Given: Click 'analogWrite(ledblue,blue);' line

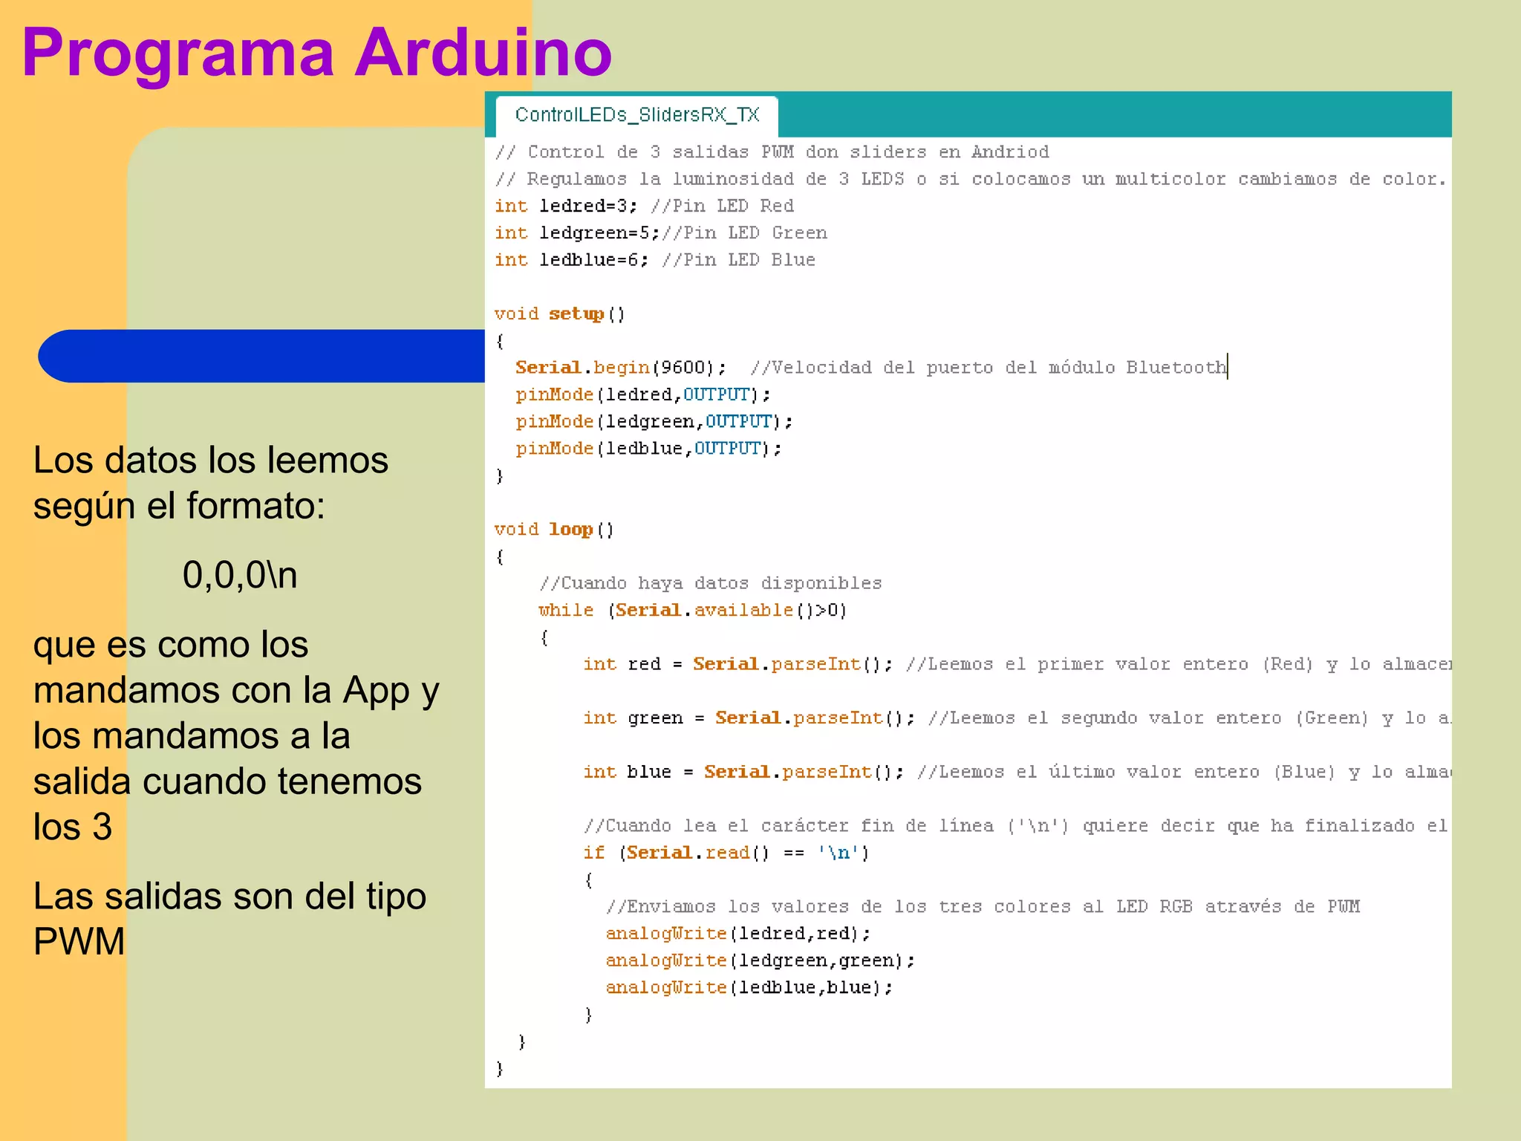Looking at the screenshot, I should [x=749, y=988].
